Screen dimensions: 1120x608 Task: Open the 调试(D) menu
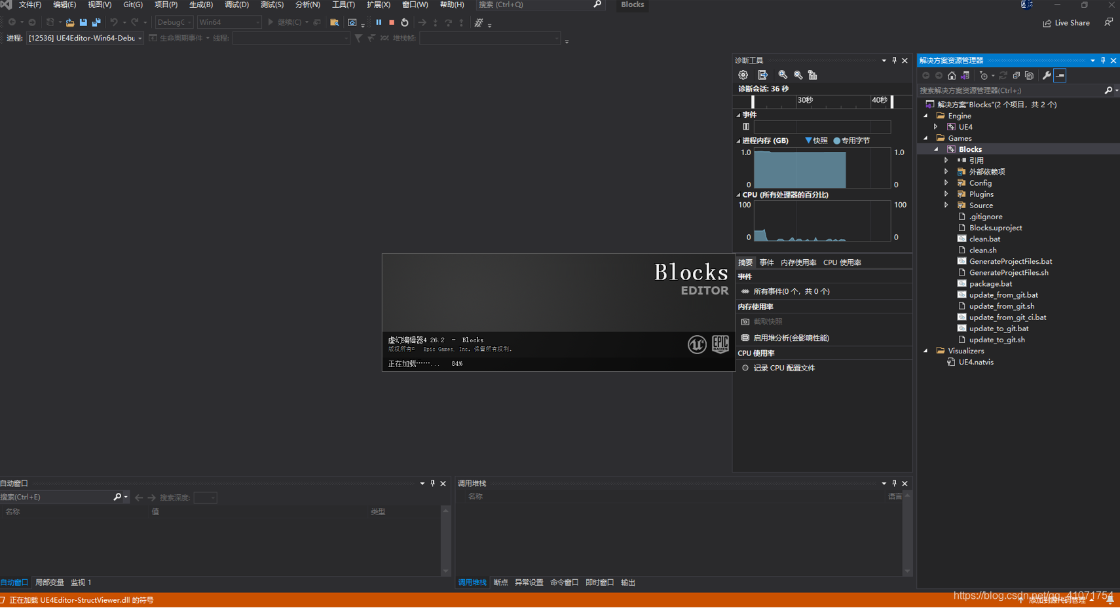[x=236, y=5]
